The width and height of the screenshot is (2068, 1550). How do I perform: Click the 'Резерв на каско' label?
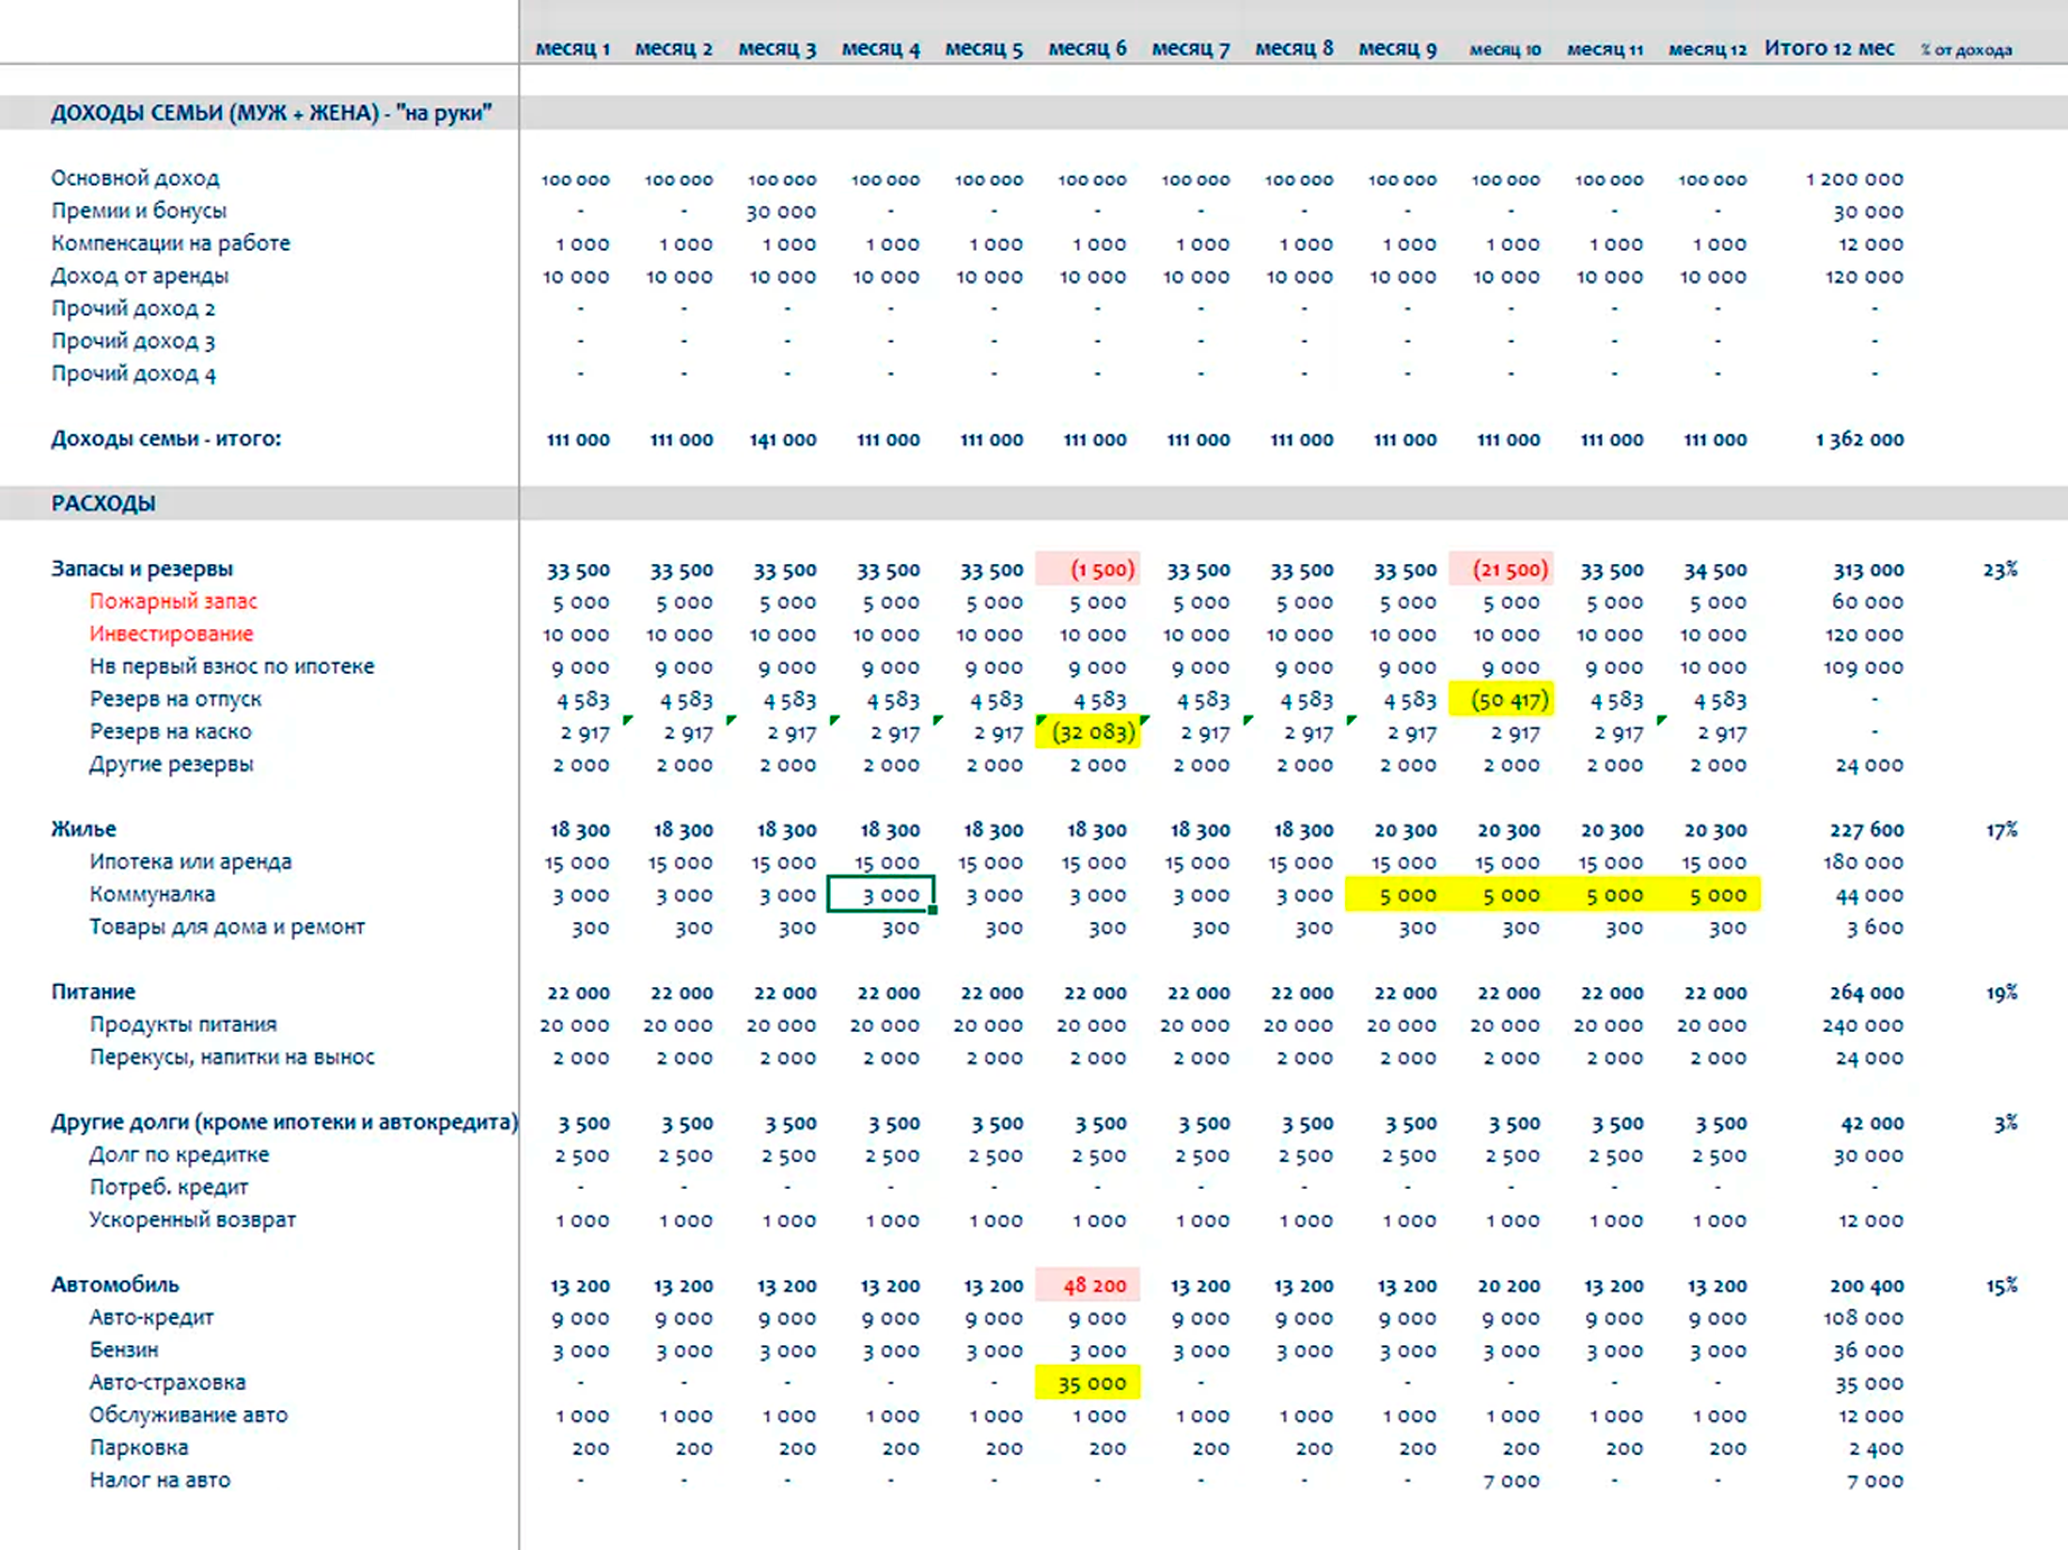(170, 732)
